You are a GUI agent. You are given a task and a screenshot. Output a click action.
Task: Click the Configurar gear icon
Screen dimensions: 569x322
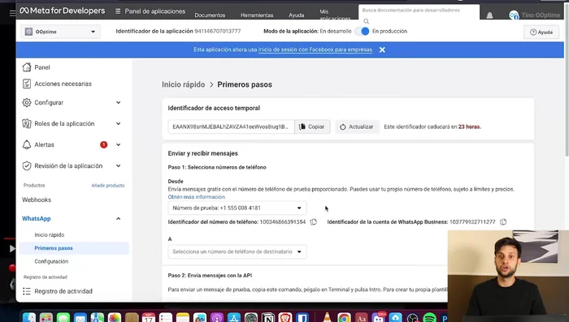click(27, 102)
